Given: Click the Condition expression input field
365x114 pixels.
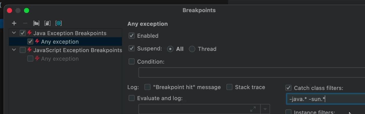Looking at the screenshot, I should pyautogui.click(x=252, y=73).
